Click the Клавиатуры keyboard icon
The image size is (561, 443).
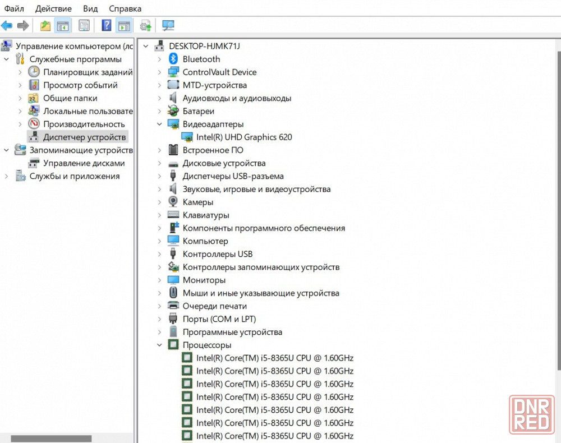173,215
